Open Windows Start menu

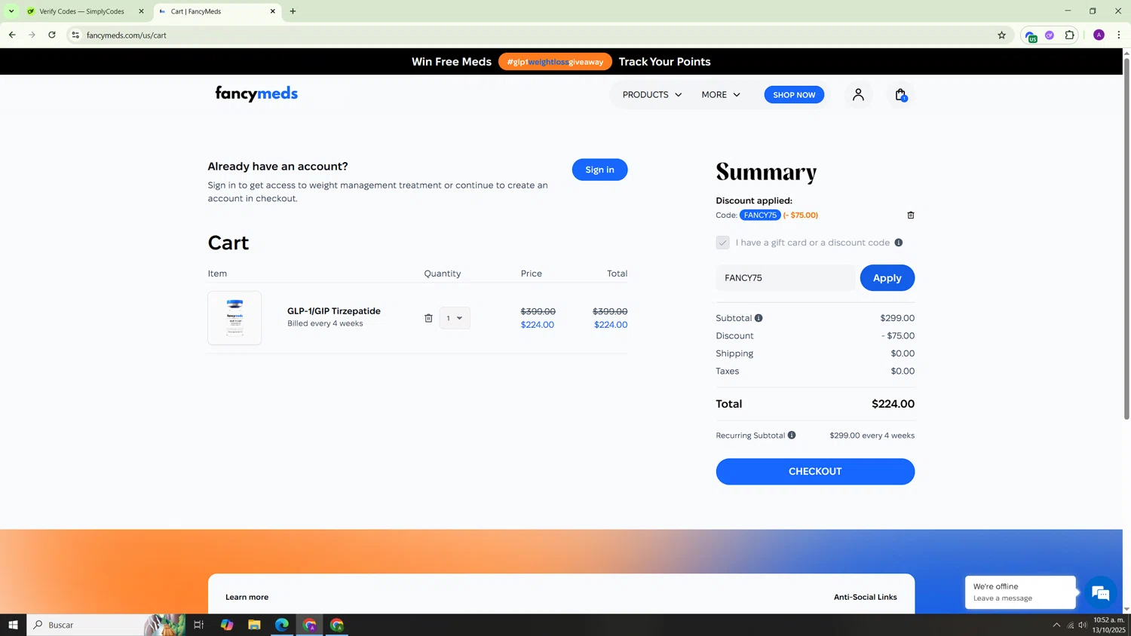[x=13, y=625]
